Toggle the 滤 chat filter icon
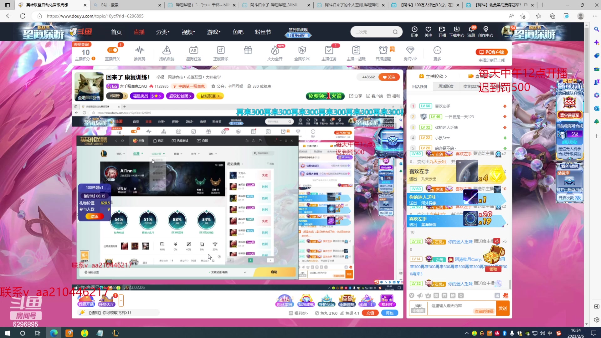The width and height of the screenshot is (601, 338). click(497, 295)
